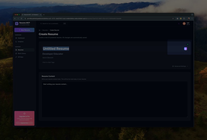This screenshot has width=207, height=140.
Task: Edit the Untitled Resume title
Action: tap(56, 49)
